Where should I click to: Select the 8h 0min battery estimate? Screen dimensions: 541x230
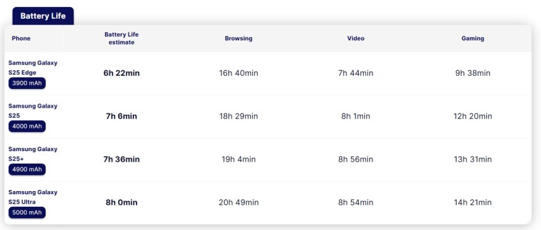[x=121, y=202]
